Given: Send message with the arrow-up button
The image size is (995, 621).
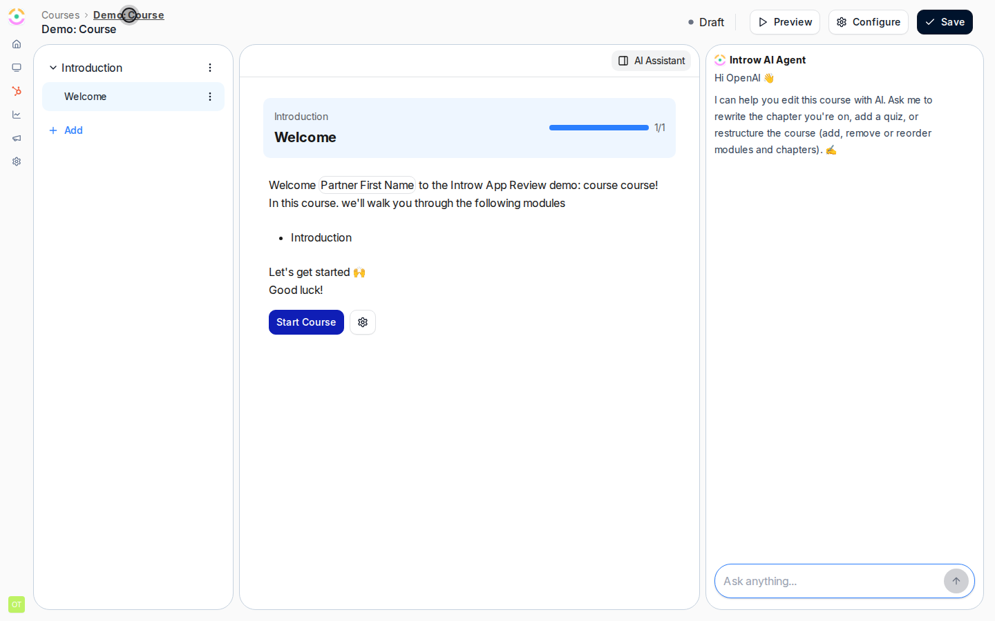Looking at the screenshot, I should 956,581.
